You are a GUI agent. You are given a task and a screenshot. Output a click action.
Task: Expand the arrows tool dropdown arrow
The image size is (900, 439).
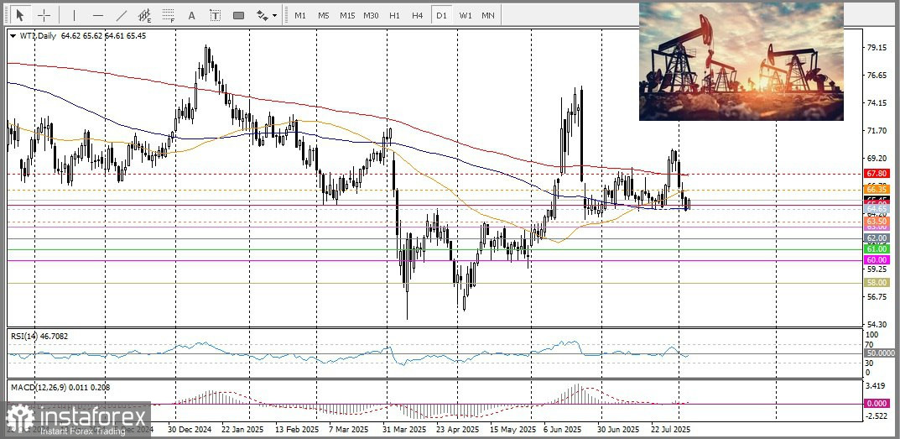(x=275, y=15)
